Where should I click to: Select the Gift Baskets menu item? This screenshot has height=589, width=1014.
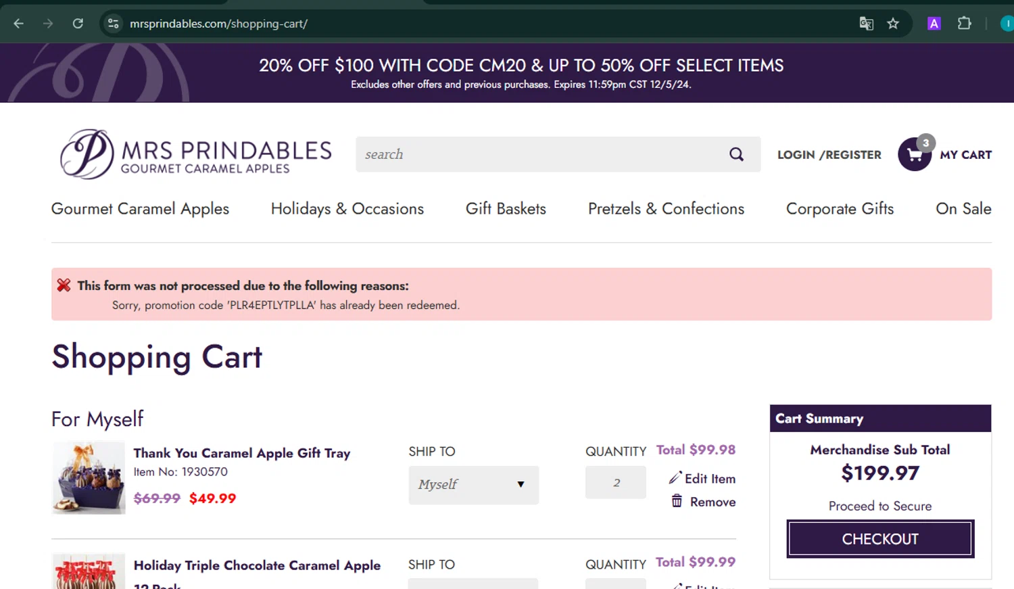pyautogui.click(x=506, y=209)
